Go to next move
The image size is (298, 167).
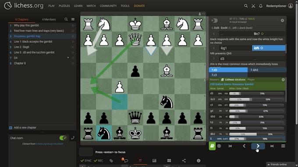pos(258,146)
